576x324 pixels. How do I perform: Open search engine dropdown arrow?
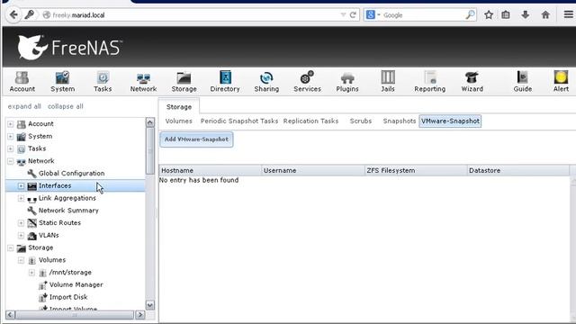tap(378, 14)
